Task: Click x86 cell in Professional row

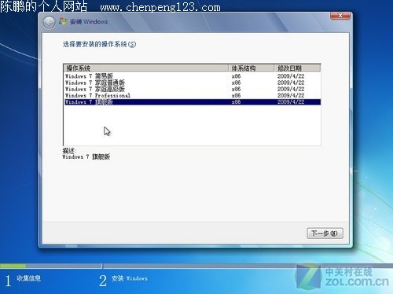Action: tap(236, 95)
